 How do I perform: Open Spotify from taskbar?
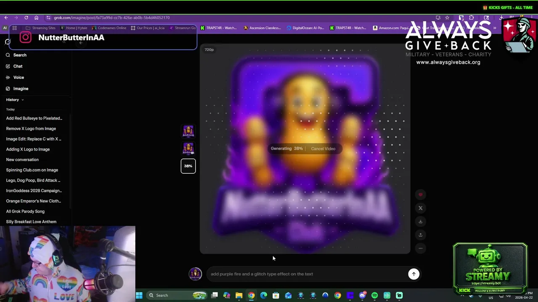pyautogui.click(x=374, y=295)
